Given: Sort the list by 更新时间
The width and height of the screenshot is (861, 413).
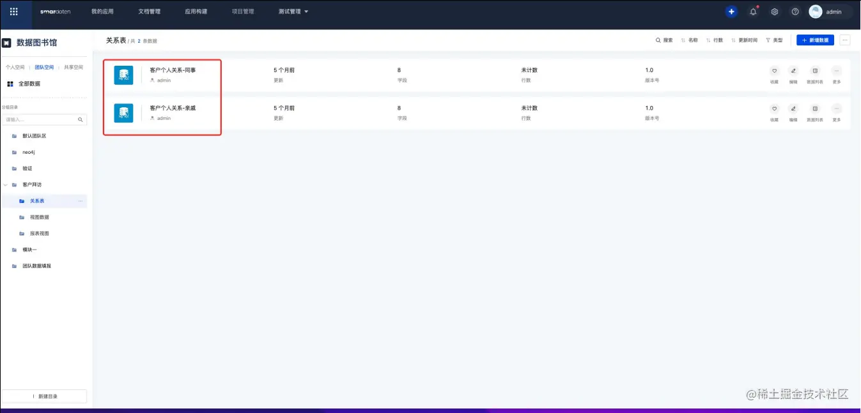Looking at the screenshot, I should (x=745, y=40).
